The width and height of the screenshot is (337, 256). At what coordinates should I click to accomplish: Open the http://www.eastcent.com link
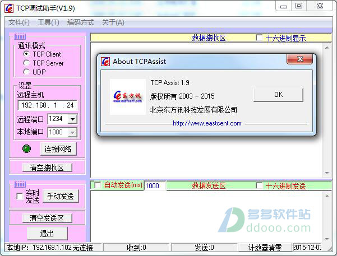[207, 123]
